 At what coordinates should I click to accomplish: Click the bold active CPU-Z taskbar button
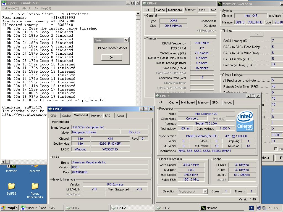pyautogui.click(x=132, y=208)
